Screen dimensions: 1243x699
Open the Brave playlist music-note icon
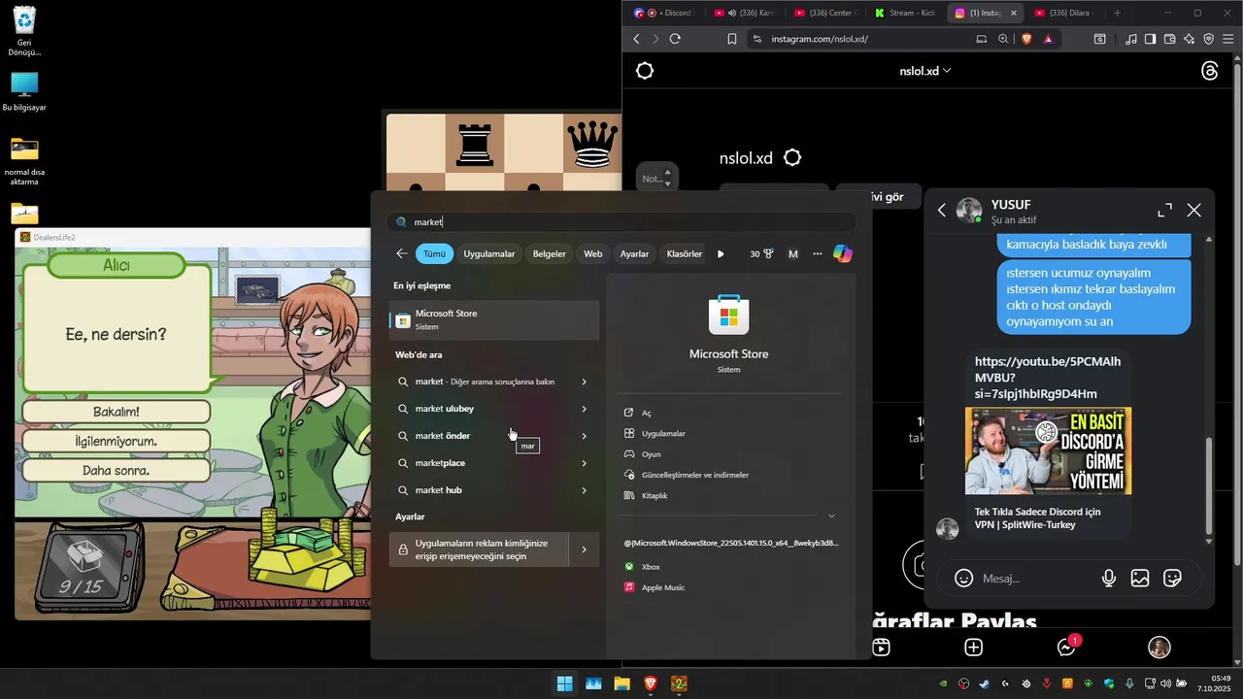(x=1131, y=39)
